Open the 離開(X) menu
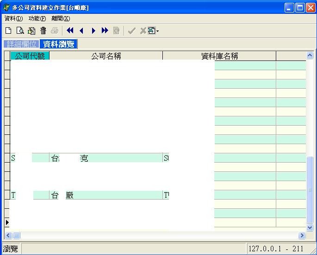 tap(61, 18)
